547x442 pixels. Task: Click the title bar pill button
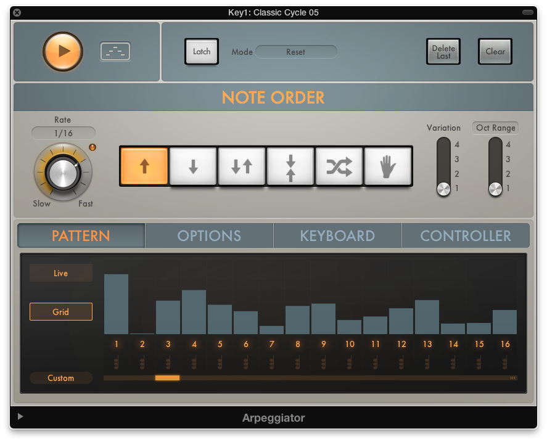527,12
